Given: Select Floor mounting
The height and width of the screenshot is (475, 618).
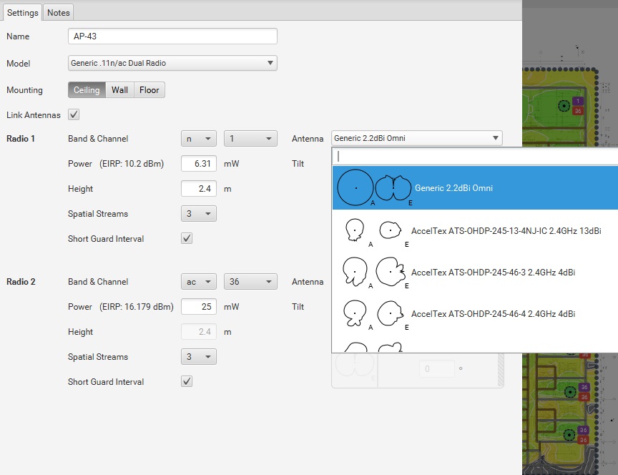Looking at the screenshot, I should (149, 90).
